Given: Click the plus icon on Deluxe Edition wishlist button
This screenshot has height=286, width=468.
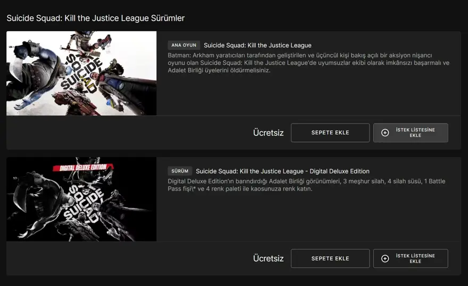Looking at the screenshot, I should [385, 258].
